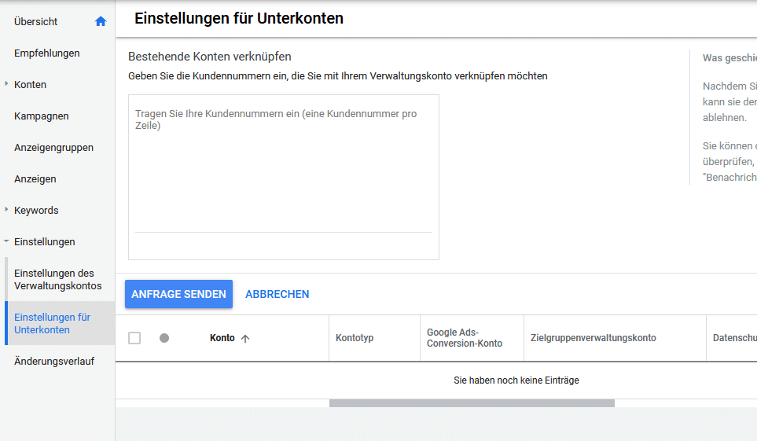Screen dimensions: 757x441
Task: Select Einstellungen für Unterkonten menu item
Action: [53, 324]
